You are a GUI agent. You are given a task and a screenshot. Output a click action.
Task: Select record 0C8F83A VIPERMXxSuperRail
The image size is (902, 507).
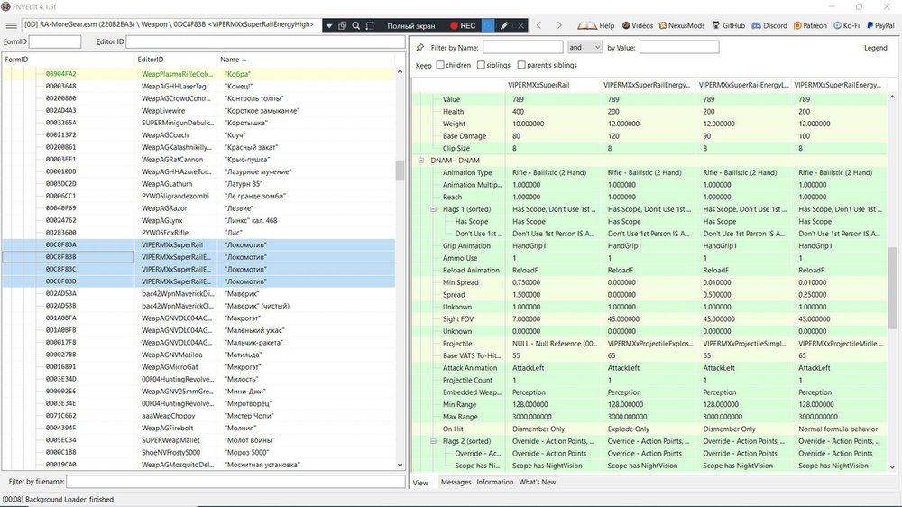[198, 245]
